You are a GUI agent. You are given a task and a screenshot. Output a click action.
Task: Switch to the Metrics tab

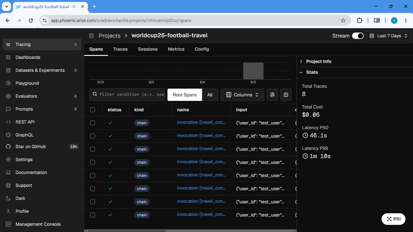coord(176,49)
